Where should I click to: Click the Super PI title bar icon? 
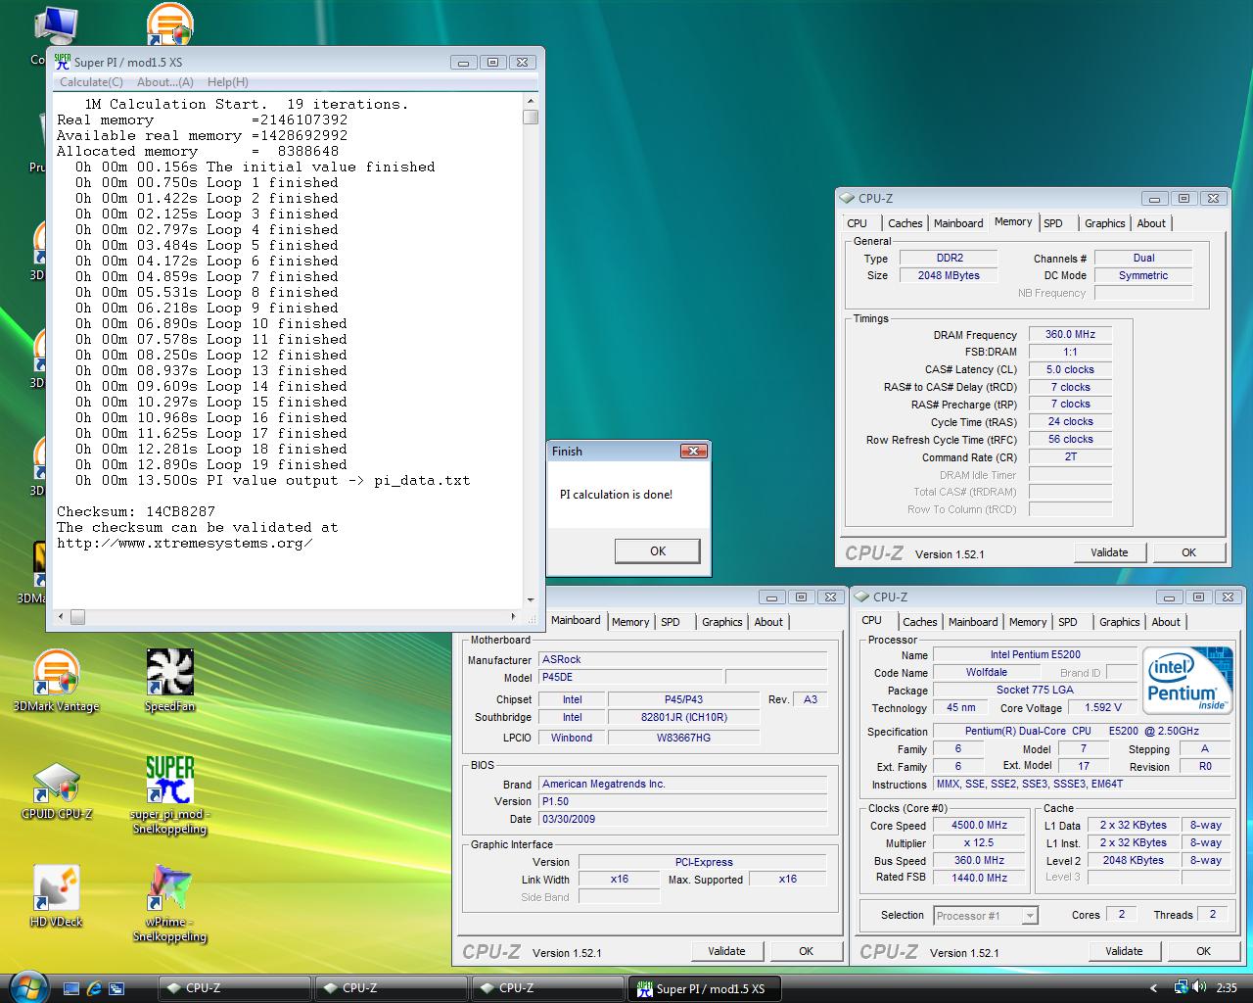click(x=63, y=62)
